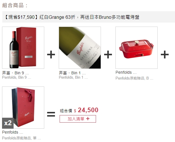The height and width of the screenshot is (142, 175).
Task: Click the equals sign before combo price
Action: click(x=51, y=114)
